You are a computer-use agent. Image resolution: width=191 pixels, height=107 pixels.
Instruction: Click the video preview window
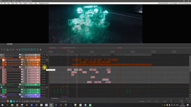(x=95, y=24)
